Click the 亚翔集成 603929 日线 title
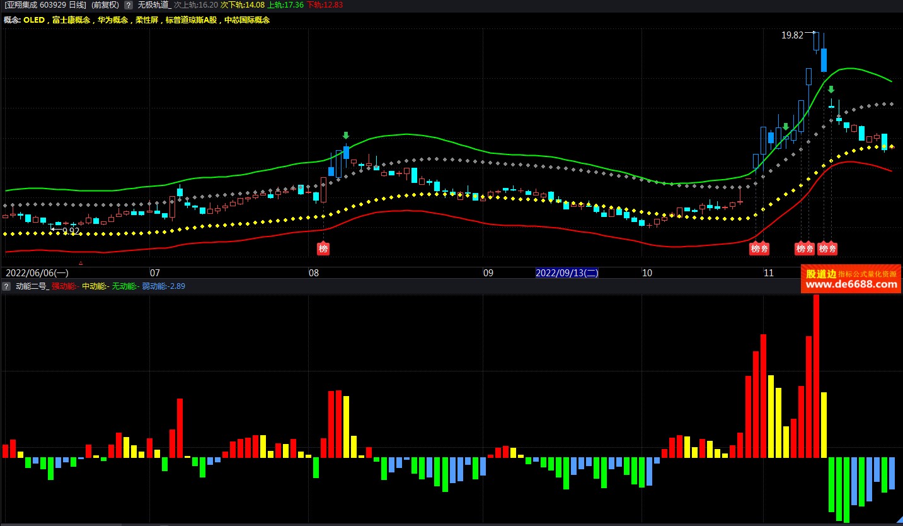The height and width of the screenshot is (526, 903). [x=45, y=4]
